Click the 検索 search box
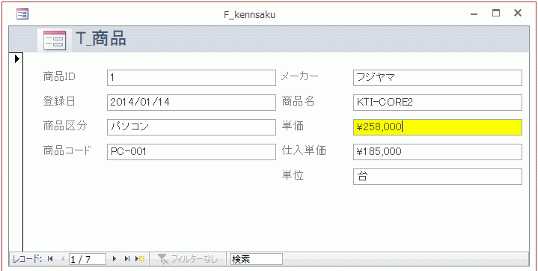 click(x=257, y=259)
